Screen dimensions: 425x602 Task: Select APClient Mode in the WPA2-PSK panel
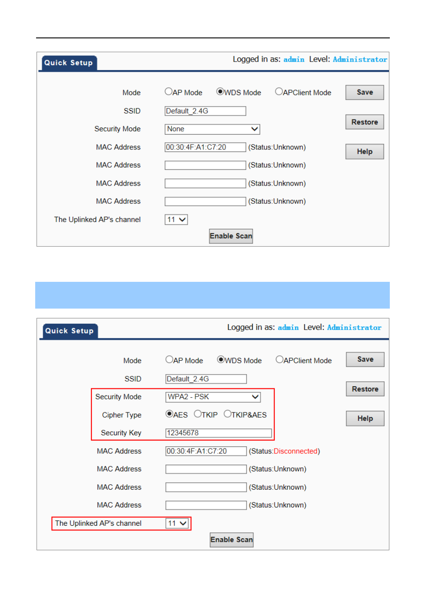coord(279,359)
